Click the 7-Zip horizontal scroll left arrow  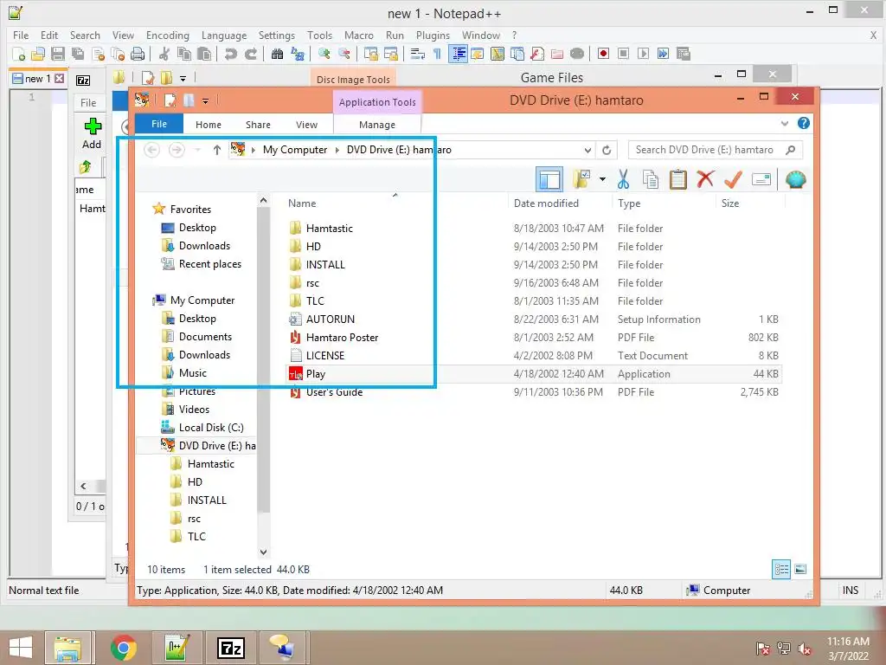83,487
